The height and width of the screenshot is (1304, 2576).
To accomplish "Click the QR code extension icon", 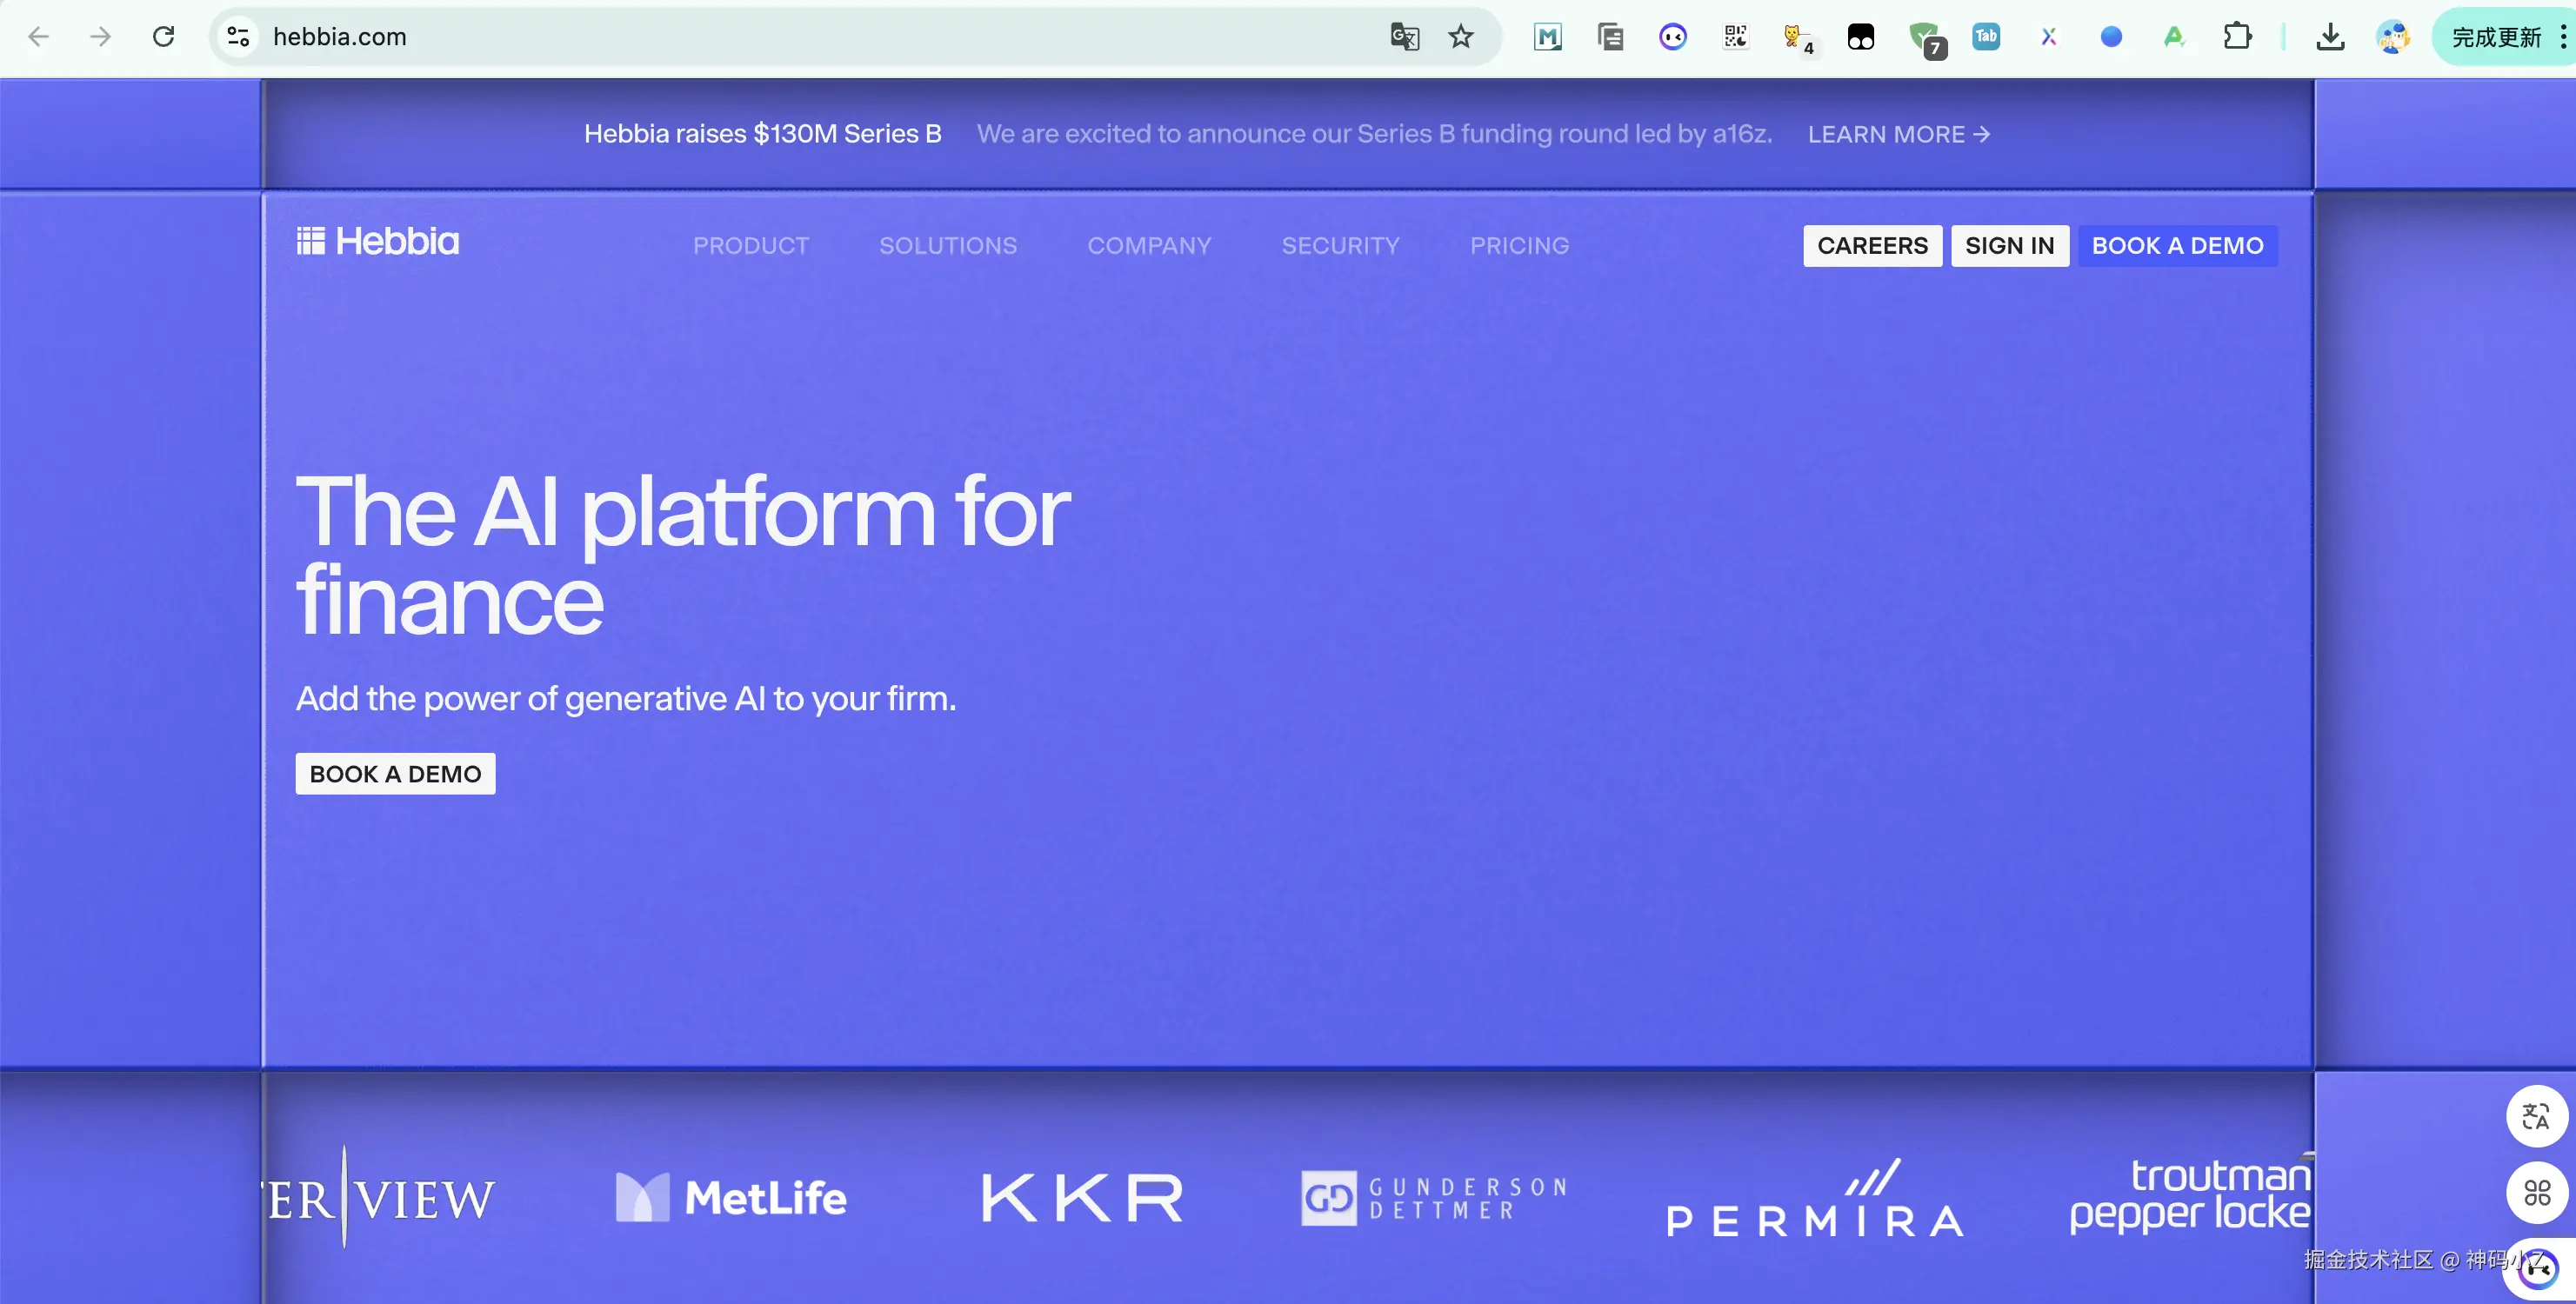I will tap(1735, 37).
